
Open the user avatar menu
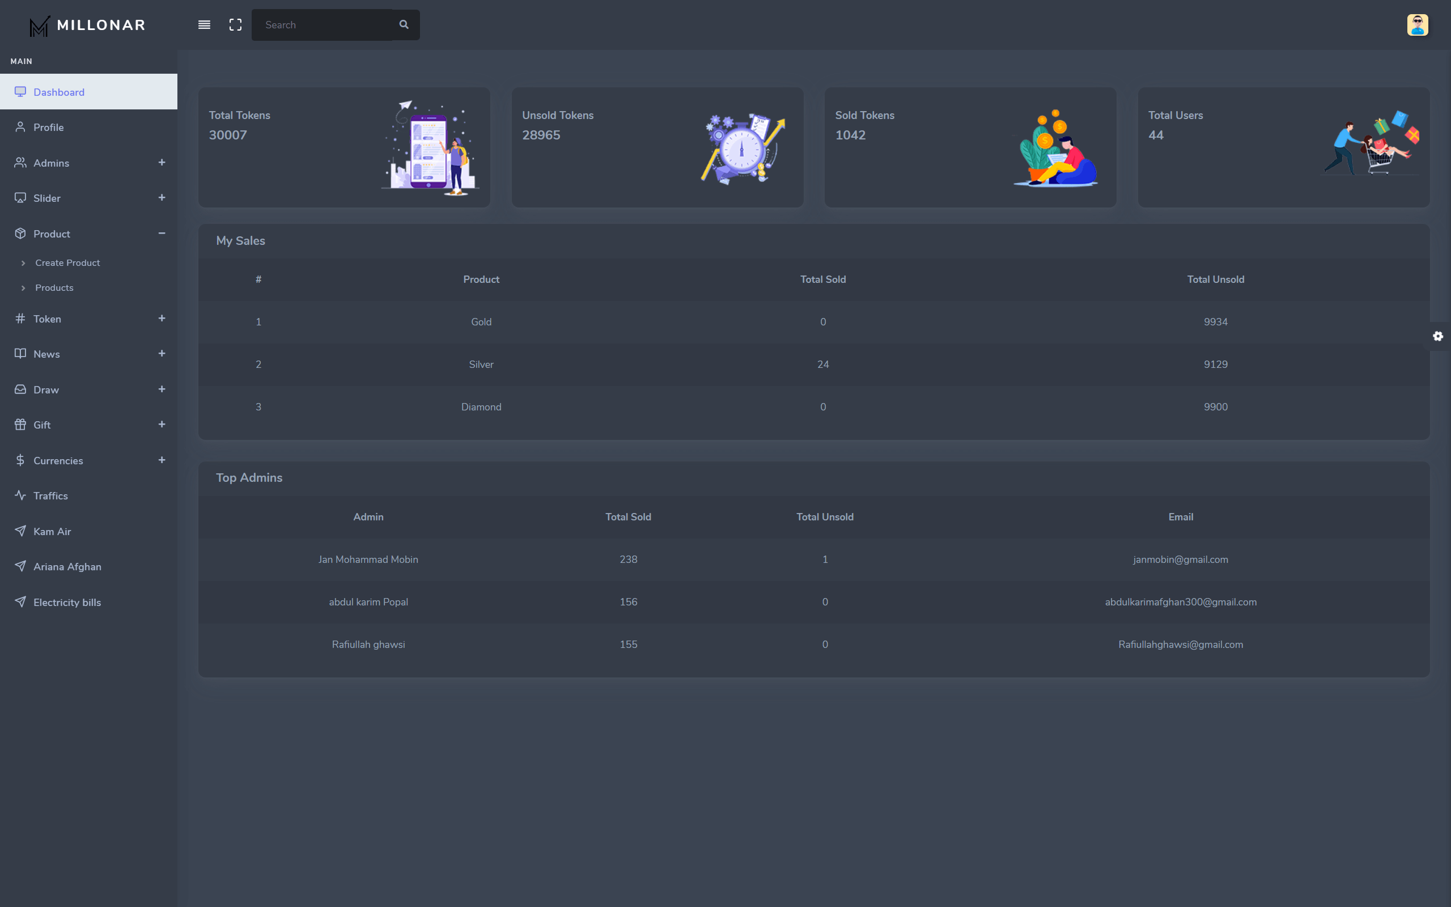pos(1418,24)
